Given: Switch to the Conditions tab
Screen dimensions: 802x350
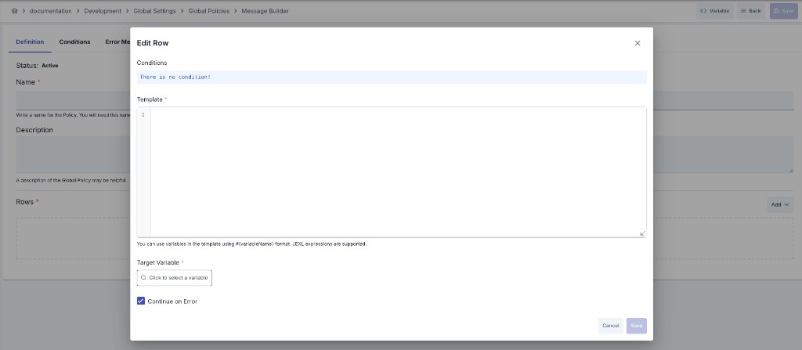Looking at the screenshot, I should 74,42.
